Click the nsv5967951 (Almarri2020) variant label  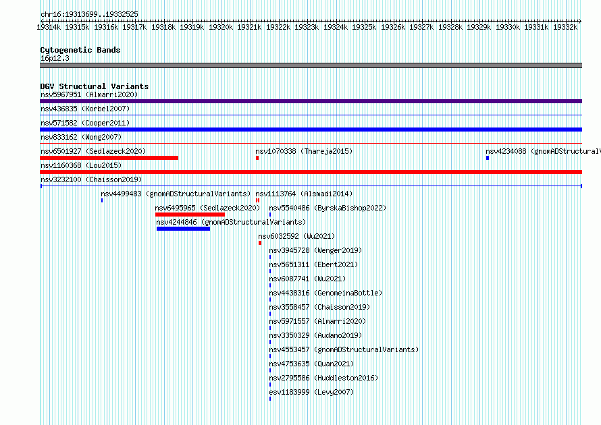click(89, 94)
